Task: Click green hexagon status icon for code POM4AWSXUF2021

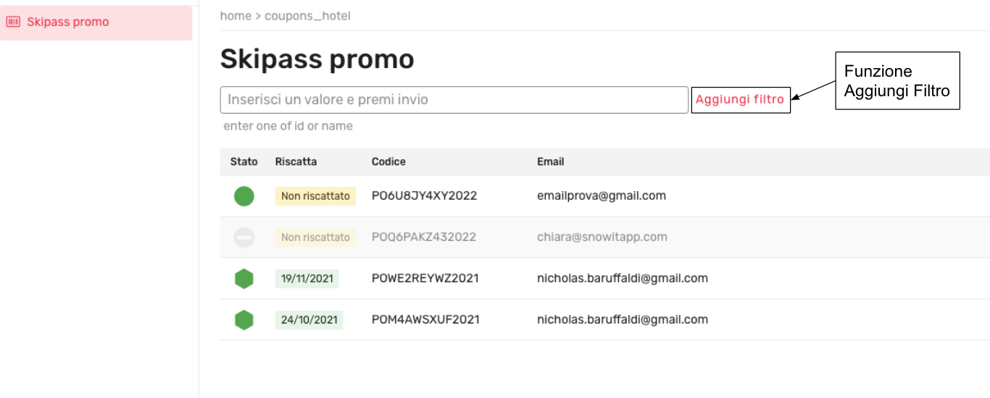Action: 244,320
